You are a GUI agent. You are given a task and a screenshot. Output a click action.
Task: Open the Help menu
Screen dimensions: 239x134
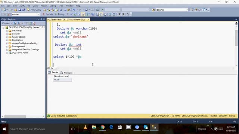point(78,6)
